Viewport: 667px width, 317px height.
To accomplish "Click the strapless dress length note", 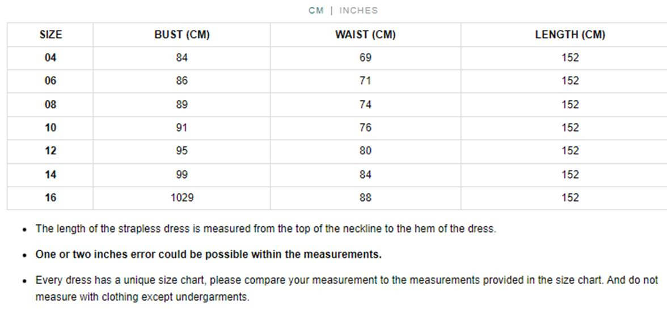I will [x=265, y=229].
